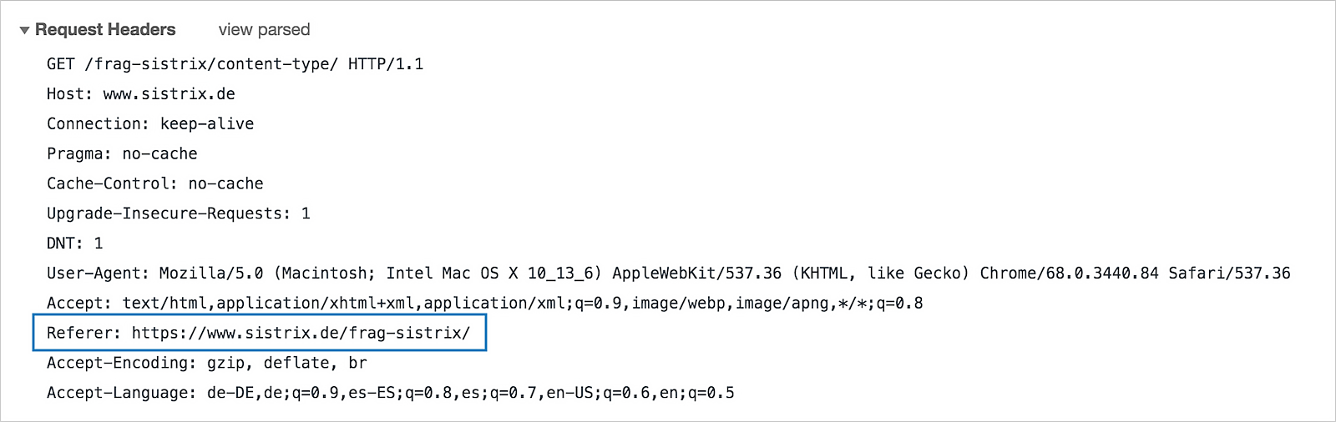Switch to view parsed headers
This screenshot has width=1336, height=422.
(x=264, y=30)
